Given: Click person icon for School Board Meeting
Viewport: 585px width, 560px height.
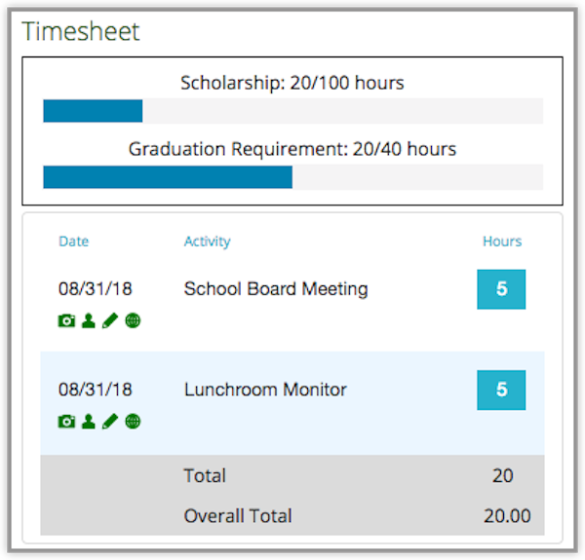Looking at the screenshot, I should 89,320.
